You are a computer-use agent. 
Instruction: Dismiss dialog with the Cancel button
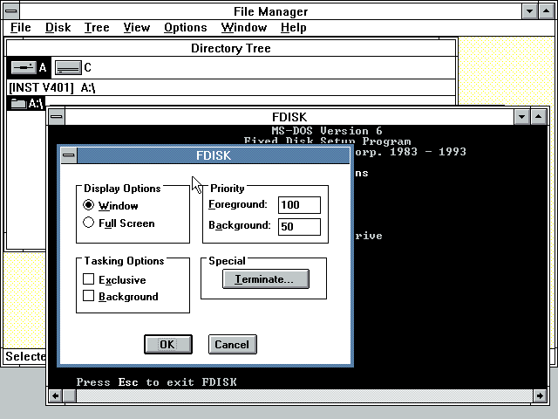pyautogui.click(x=233, y=344)
